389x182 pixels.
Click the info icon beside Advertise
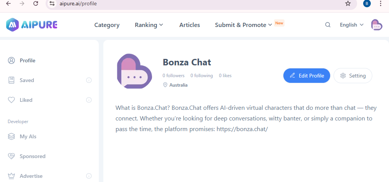point(89,176)
